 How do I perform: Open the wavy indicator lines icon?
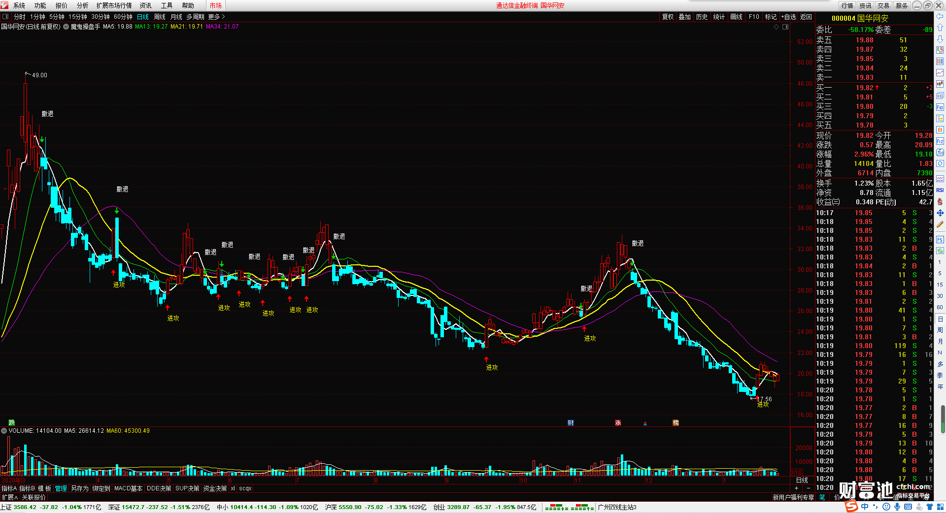(940, 178)
